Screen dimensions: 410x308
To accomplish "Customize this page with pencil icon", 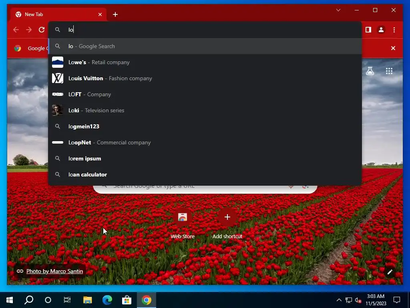I will (x=390, y=272).
